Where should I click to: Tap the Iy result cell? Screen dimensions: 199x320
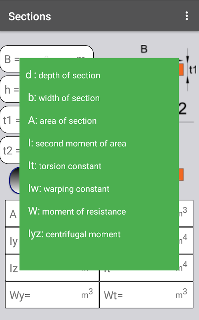click(12, 241)
